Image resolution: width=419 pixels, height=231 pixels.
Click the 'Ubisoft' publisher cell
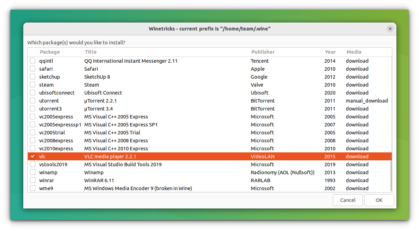tap(259, 93)
